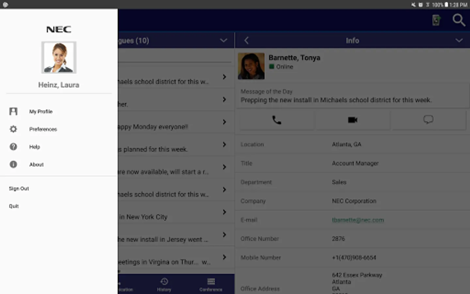Click the NEC Corporation company value
This screenshot has height=294, width=470.
[354, 201]
